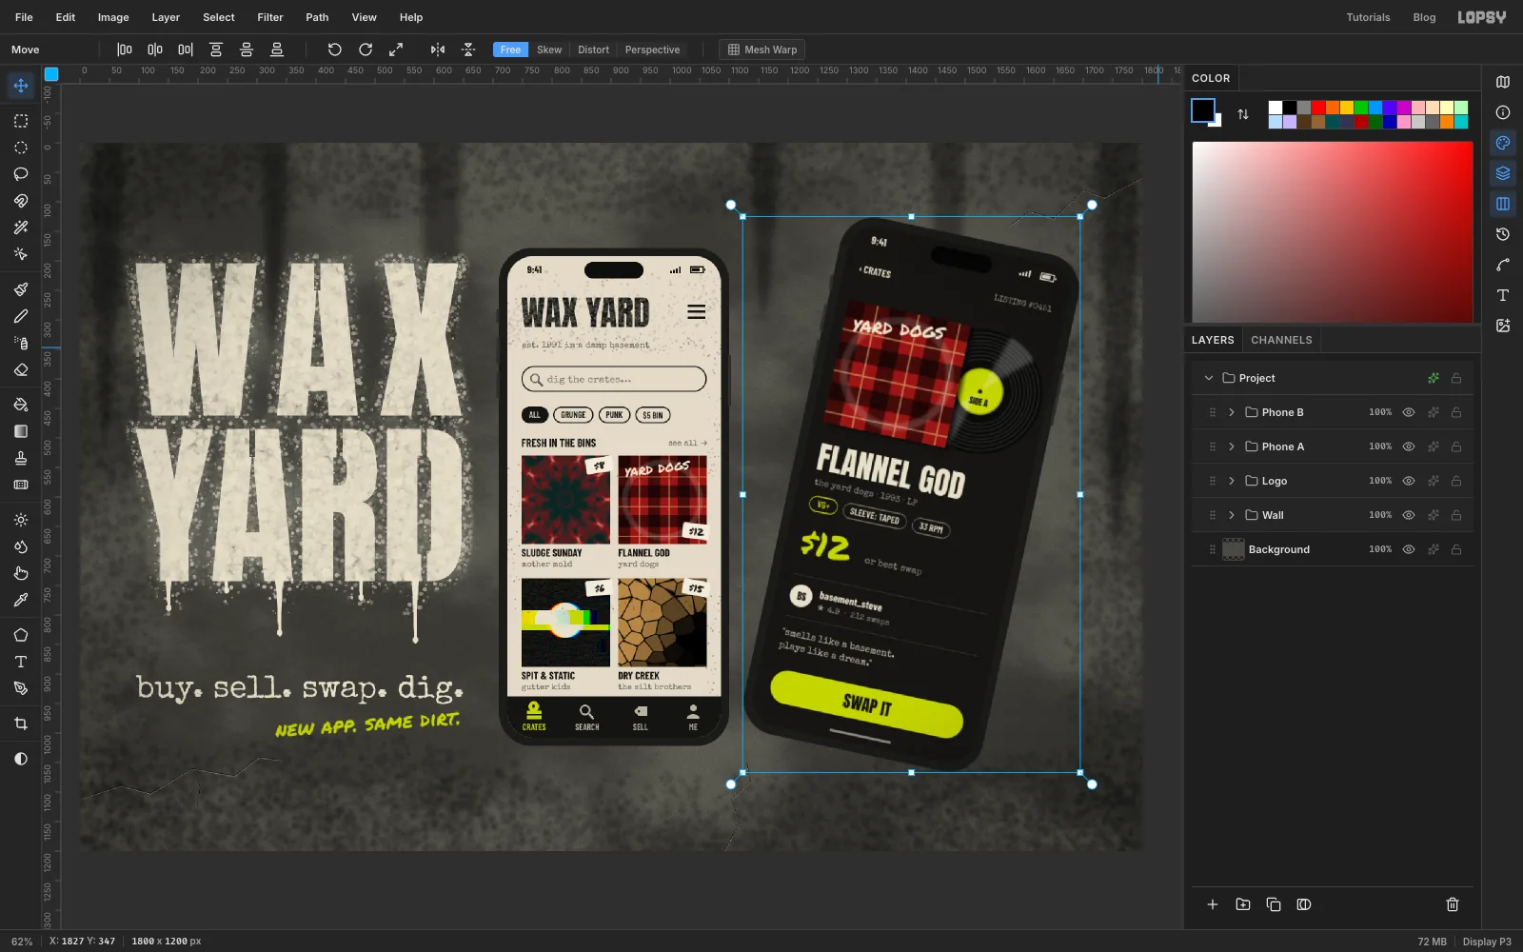Choose the Magic Wand tool
The image size is (1523, 952).
21,228
